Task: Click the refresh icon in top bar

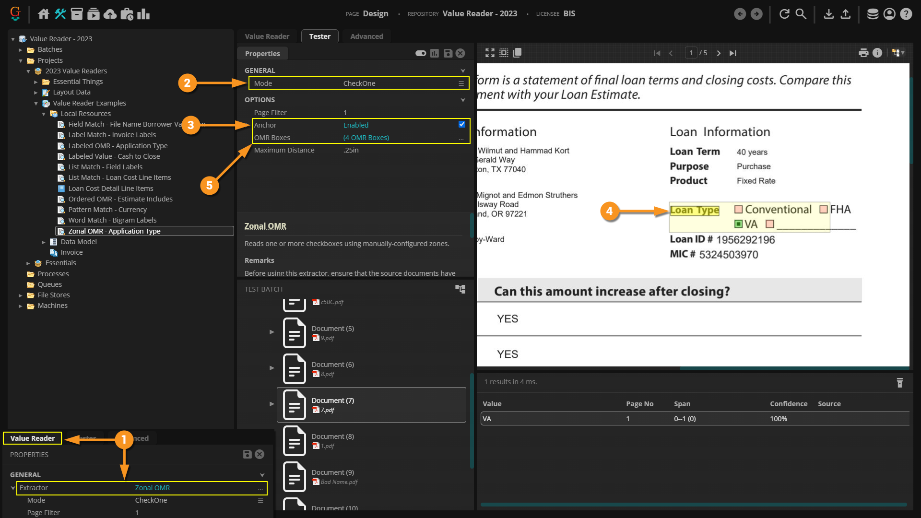Action: pyautogui.click(x=784, y=14)
